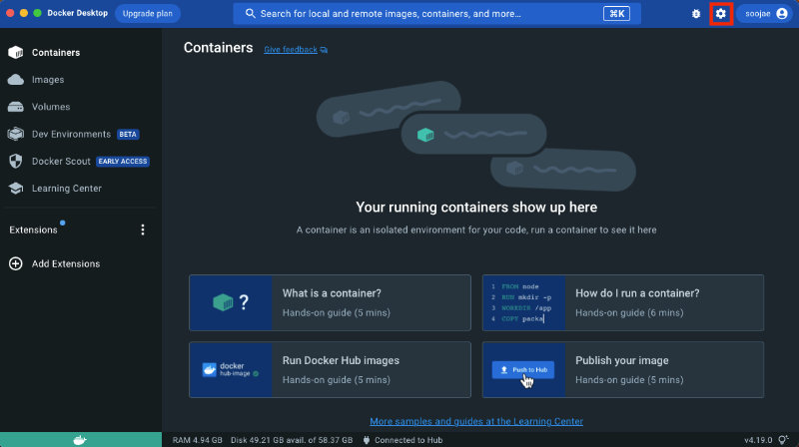The height and width of the screenshot is (447, 799).
Task: Click the Docker whale status icon
Action: (81, 440)
